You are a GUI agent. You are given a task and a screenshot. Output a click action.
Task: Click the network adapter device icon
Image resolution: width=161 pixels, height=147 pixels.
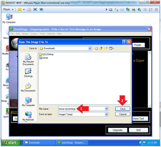[128, 9]
